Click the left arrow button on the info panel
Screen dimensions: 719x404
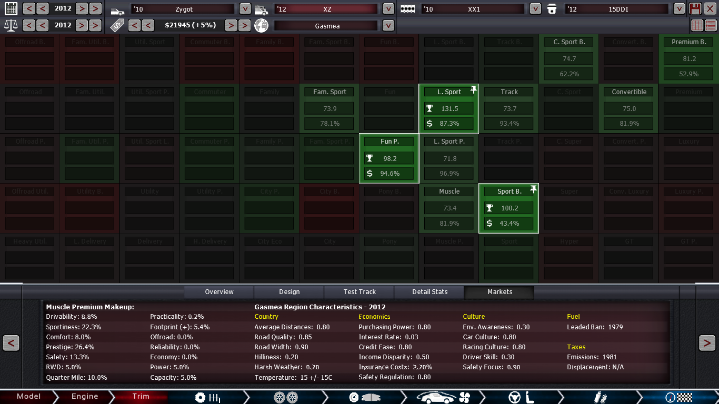11,343
